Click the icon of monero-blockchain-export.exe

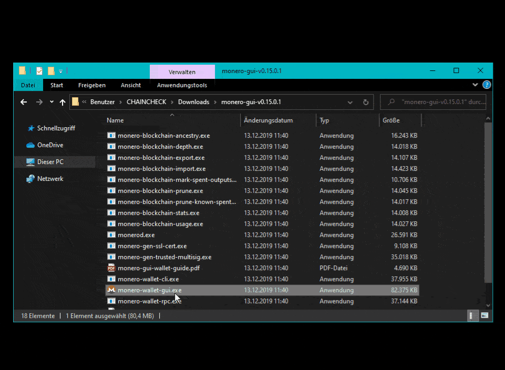pyautogui.click(x=111, y=158)
